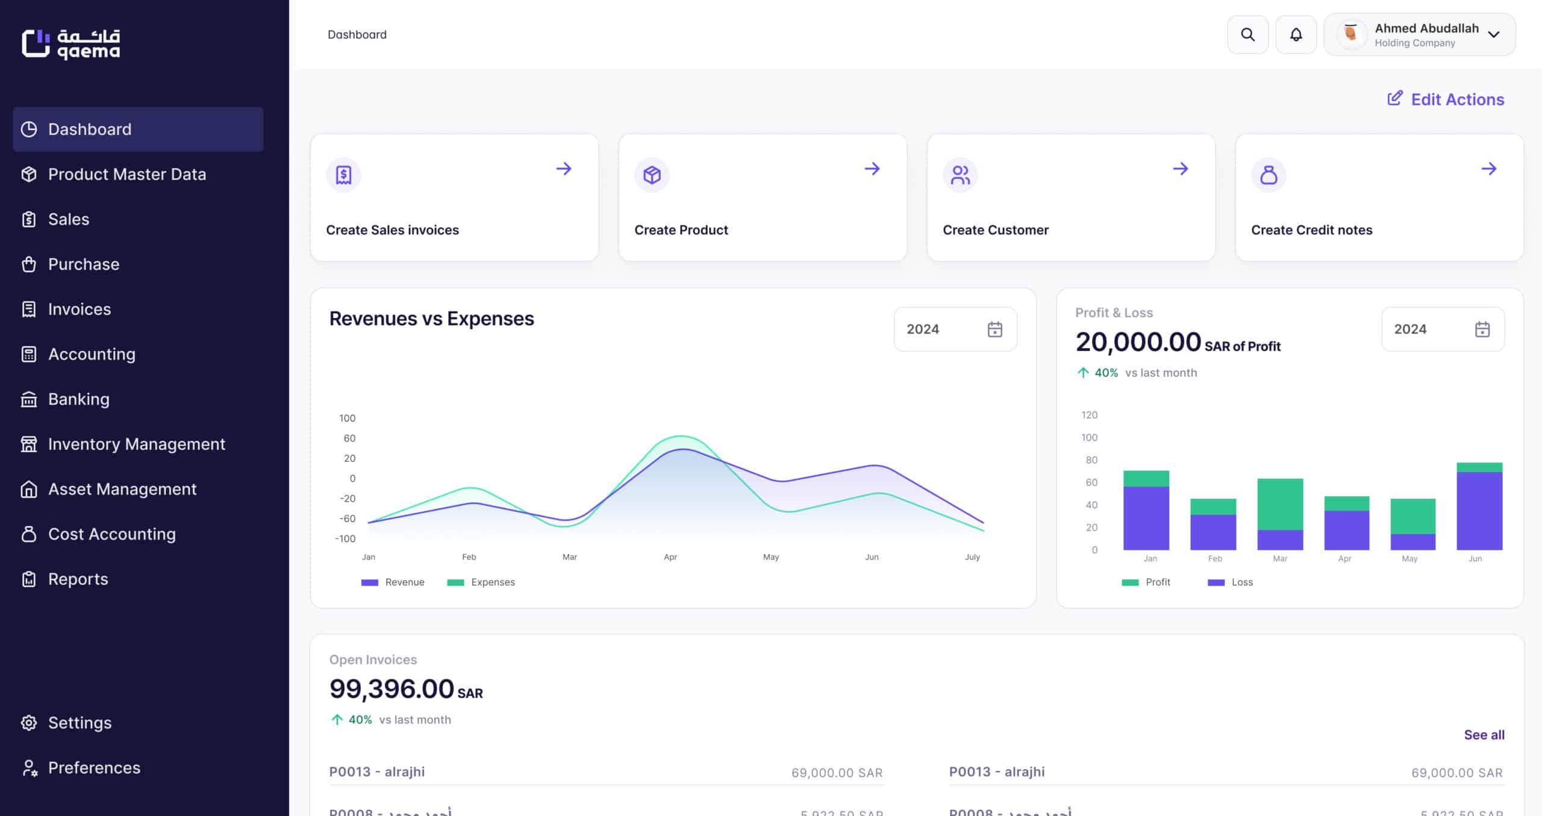The height and width of the screenshot is (816, 1542).
Task: Click Edit Actions link
Action: click(1446, 99)
